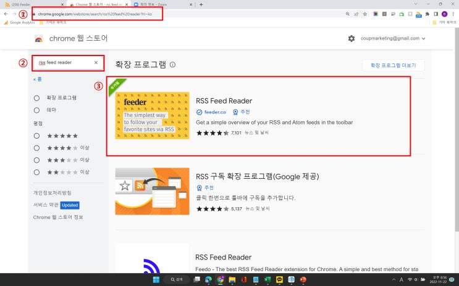Open Chrome's three-dot menu
459x286 pixels.
[453, 14]
